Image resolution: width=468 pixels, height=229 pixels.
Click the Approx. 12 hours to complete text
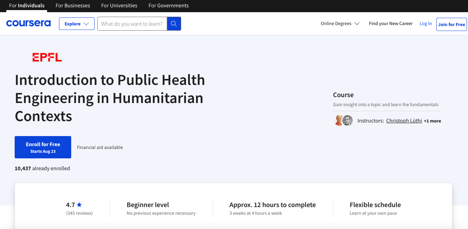pyautogui.click(x=273, y=205)
